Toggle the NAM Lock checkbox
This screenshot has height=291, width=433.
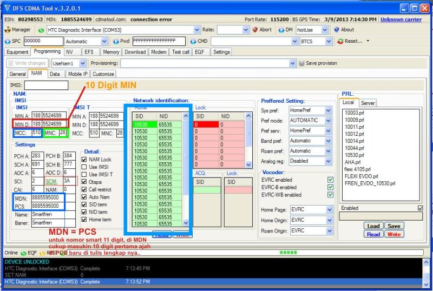pos(84,160)
